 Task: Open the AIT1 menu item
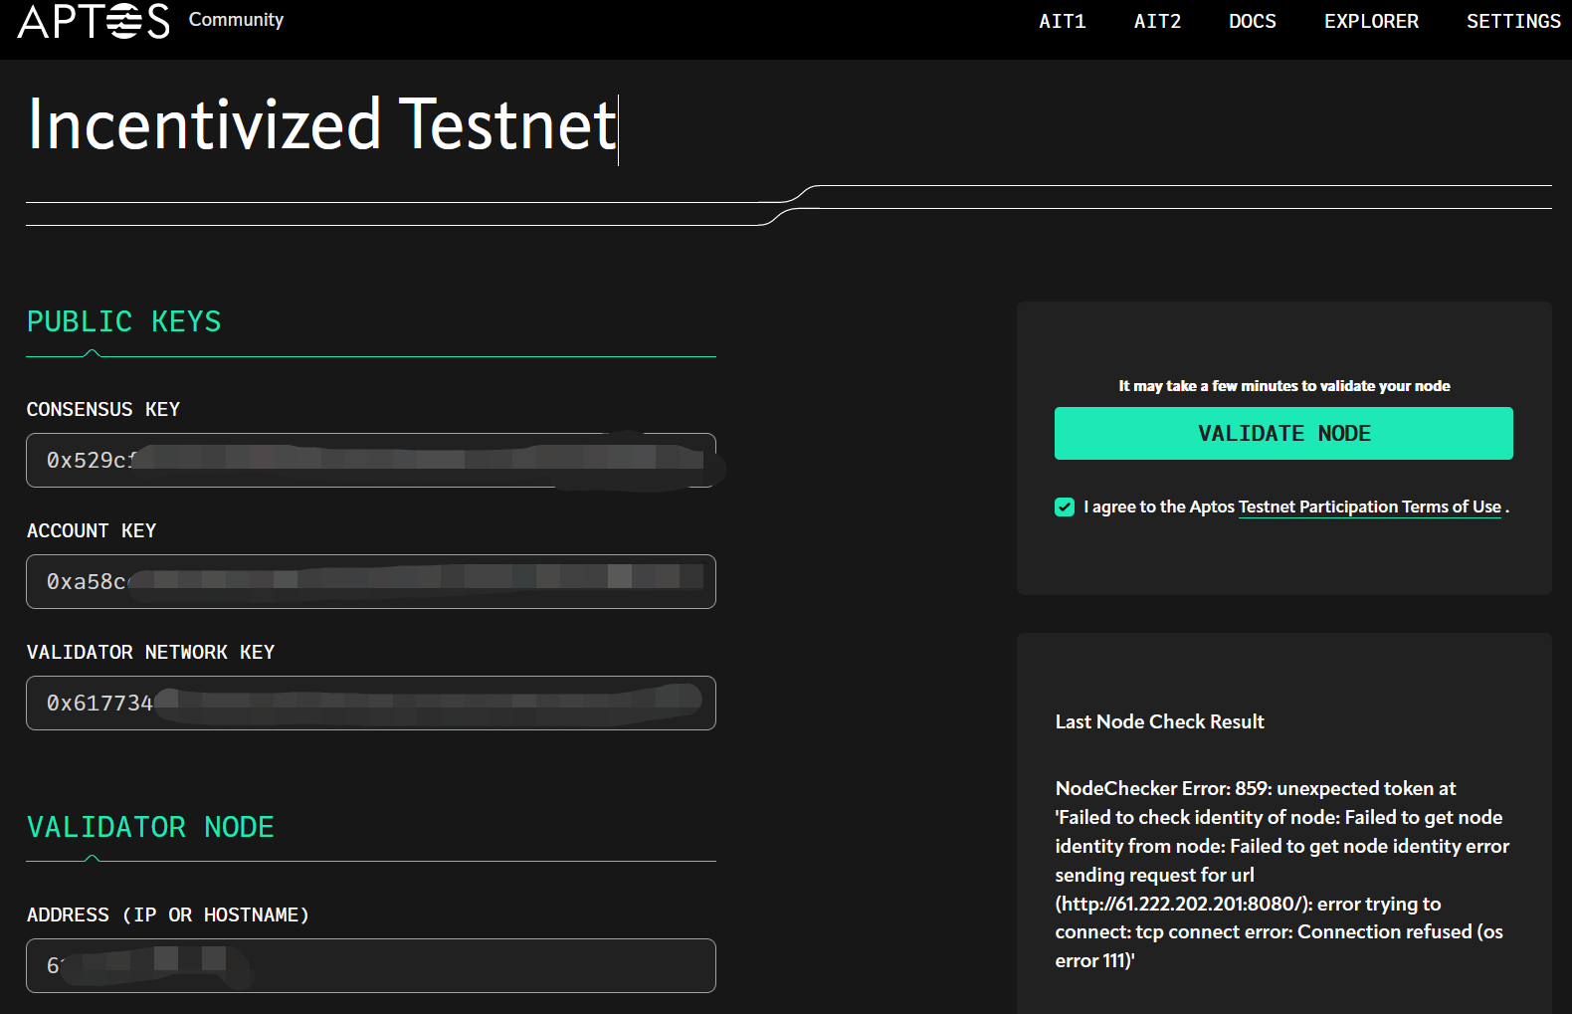click(1063, 21)
